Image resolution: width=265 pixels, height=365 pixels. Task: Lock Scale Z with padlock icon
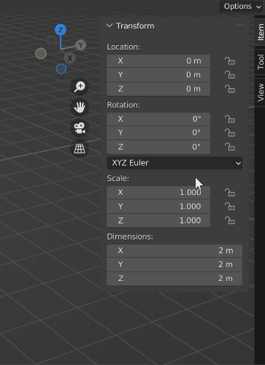(x=230, y=220)
